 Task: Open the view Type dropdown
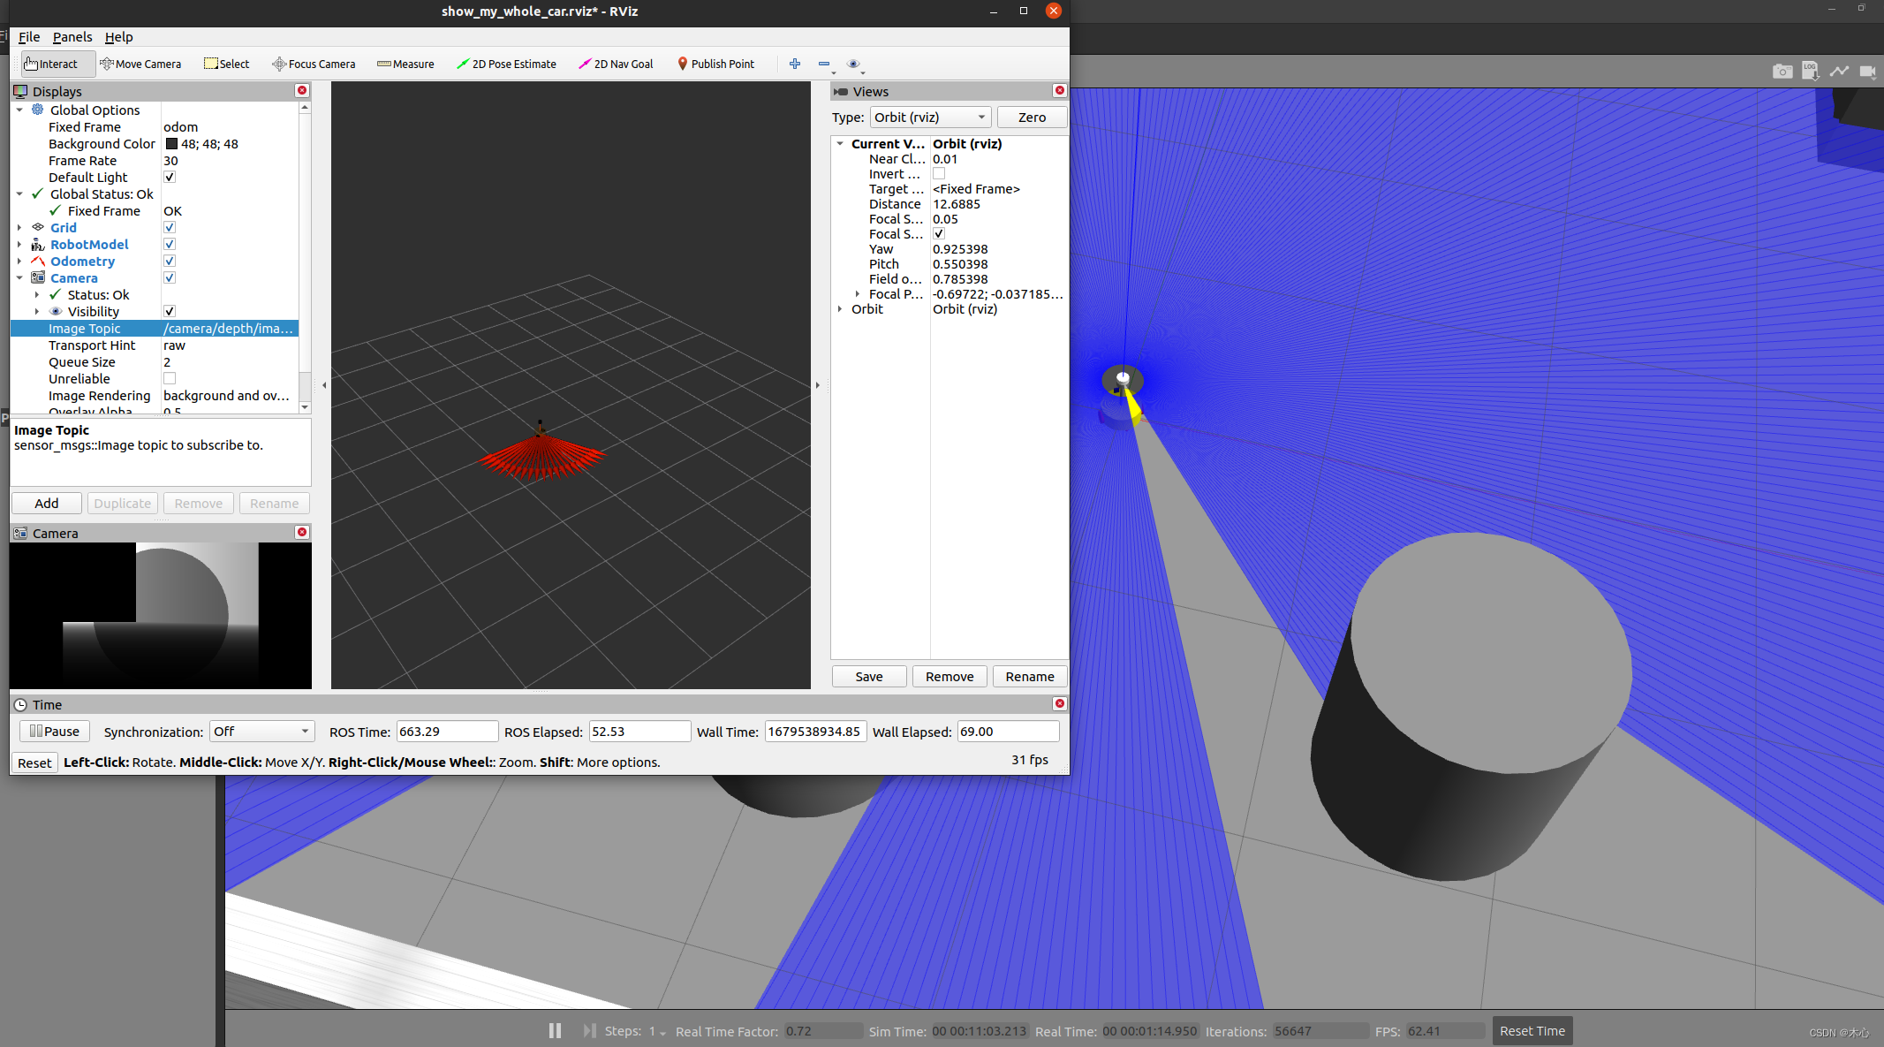coord(930,118)
